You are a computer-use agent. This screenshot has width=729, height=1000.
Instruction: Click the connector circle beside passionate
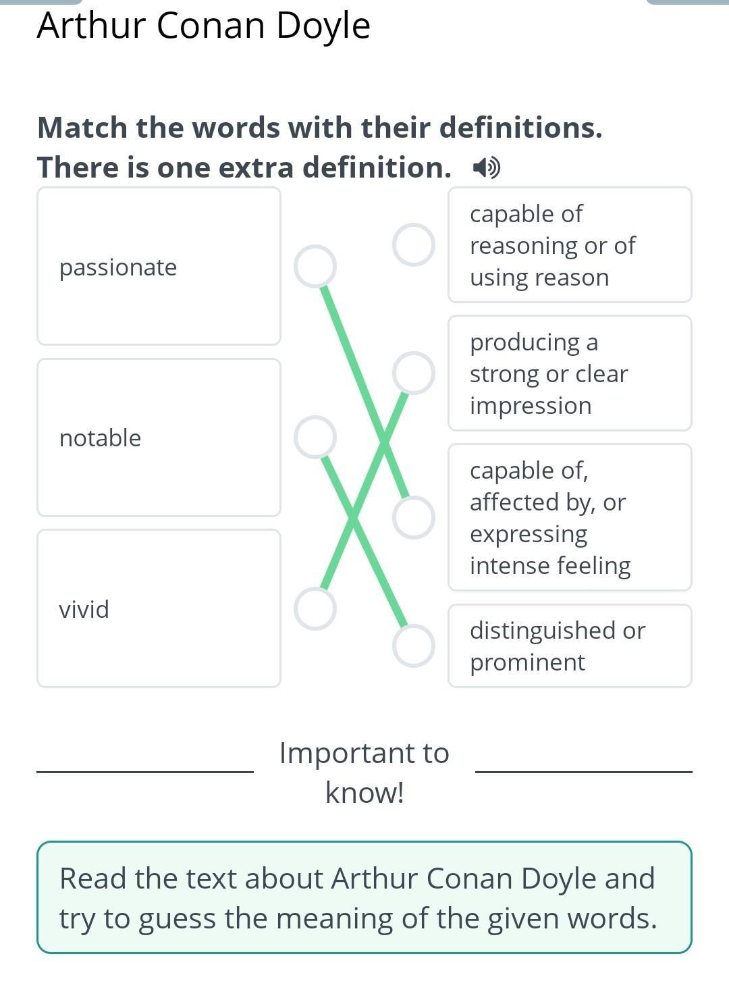coord(315,266)
